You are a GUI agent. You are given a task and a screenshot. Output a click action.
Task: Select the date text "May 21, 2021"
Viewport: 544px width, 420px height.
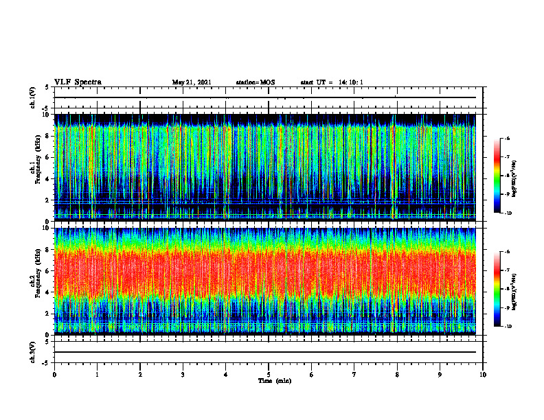[192, 82]
